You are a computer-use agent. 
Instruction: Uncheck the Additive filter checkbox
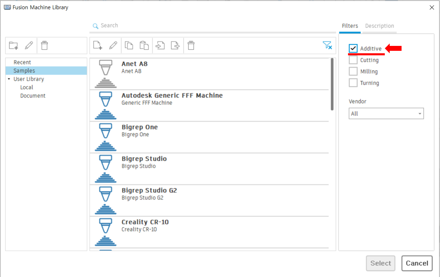(353, 48)
